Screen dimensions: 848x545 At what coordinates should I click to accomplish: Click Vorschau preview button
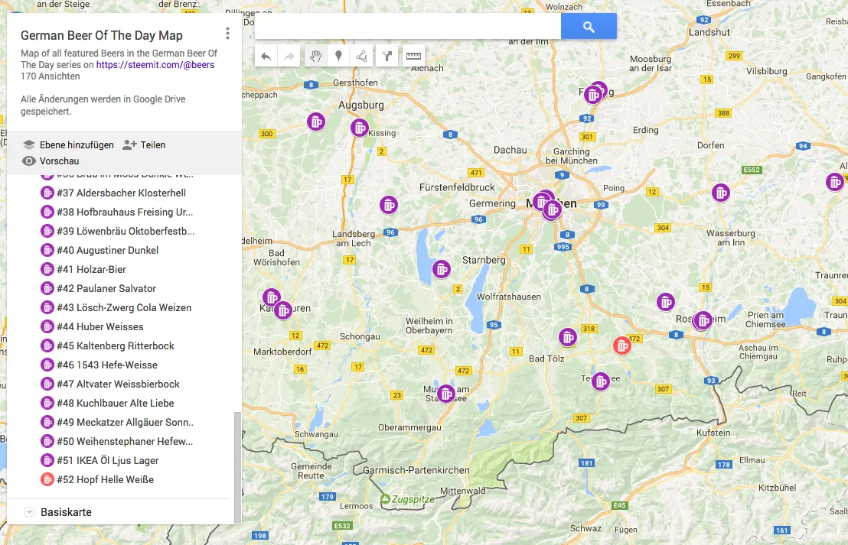coord(51,161)
